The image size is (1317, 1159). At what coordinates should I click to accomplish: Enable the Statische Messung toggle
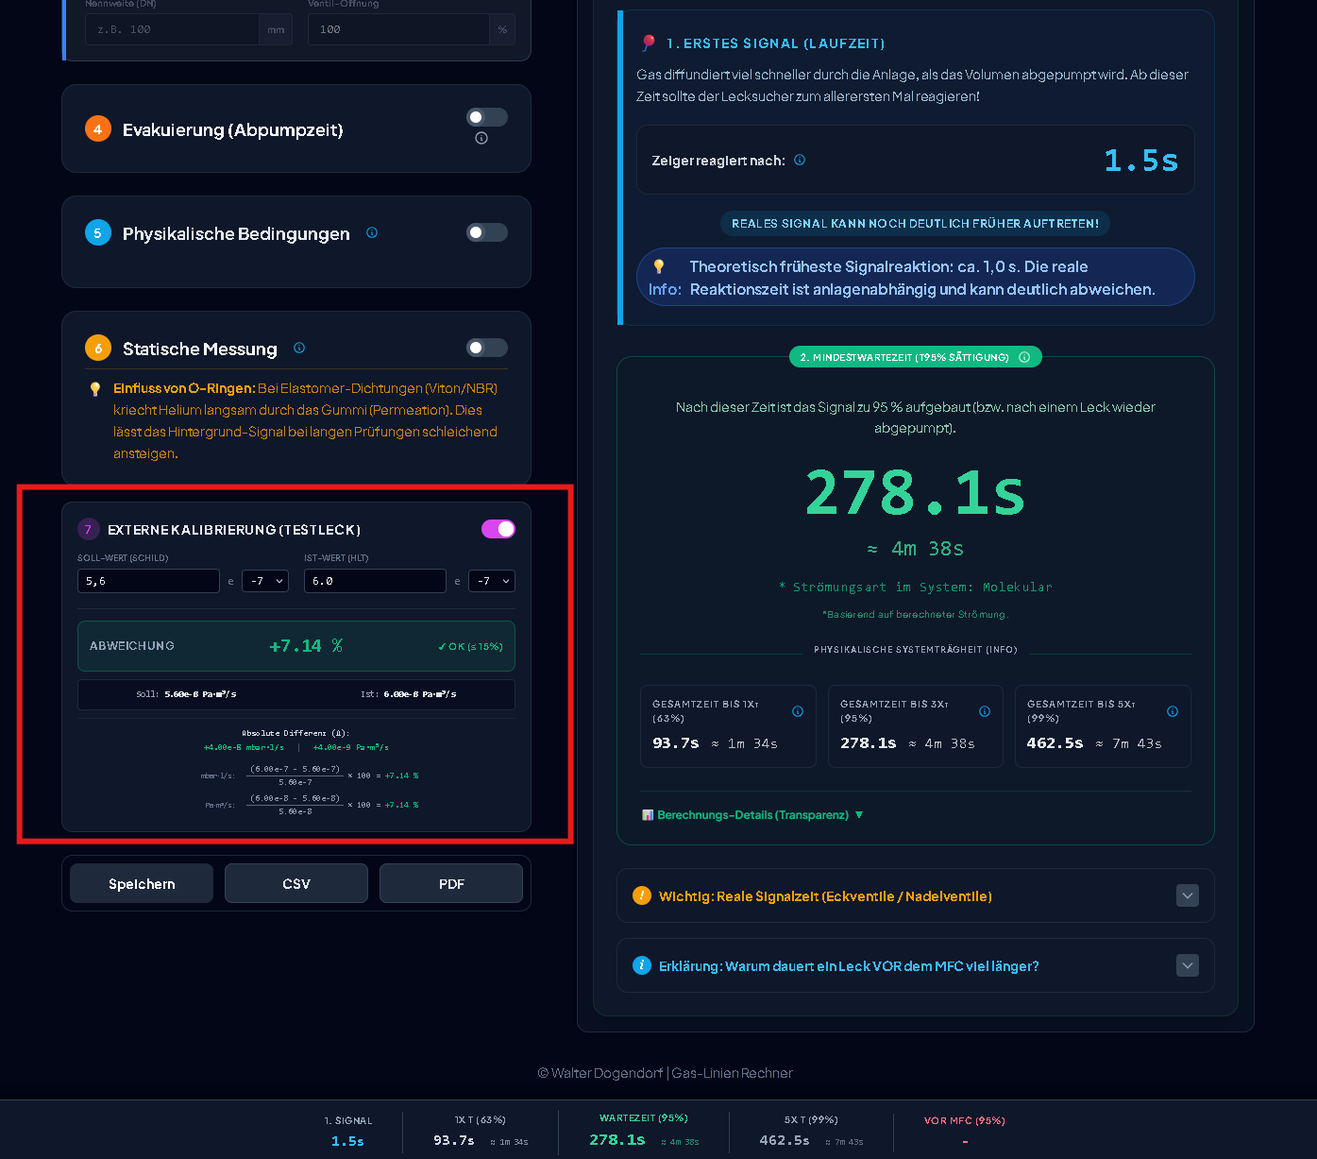tap(487, 348)
